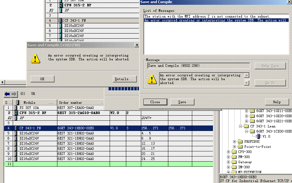Viewport: 292px width, 183px height.
Task: Expand the 6GK7 343-1GX20-0XE0 catalog node
Action: (x=246, y=116)
